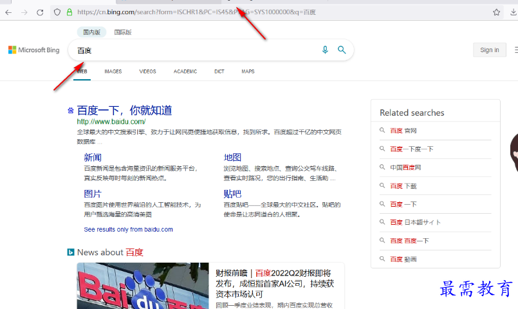Go to Microsoft Bing home logo
This screenshot has width=518, height=309.
coord(34,50)
